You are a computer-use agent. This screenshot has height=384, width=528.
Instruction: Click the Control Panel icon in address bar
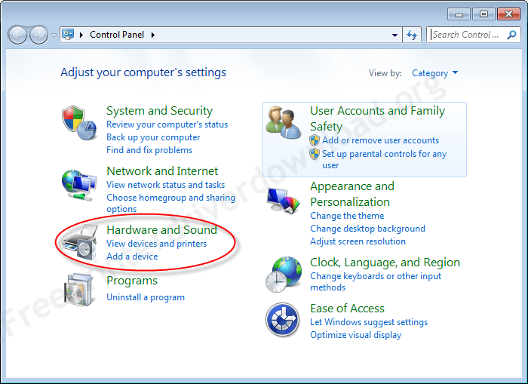pos(69,35)
